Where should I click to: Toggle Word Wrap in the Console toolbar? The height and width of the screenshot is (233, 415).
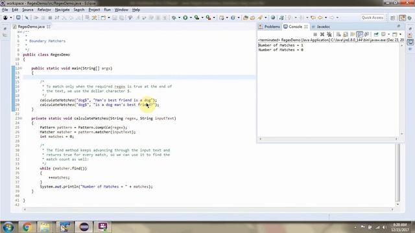pos(353,34)
